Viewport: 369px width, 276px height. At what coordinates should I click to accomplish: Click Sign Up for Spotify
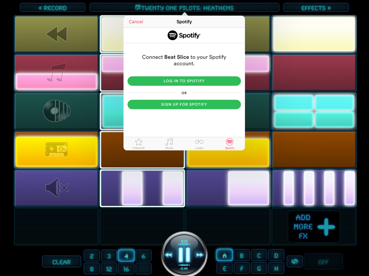point(184,105)
